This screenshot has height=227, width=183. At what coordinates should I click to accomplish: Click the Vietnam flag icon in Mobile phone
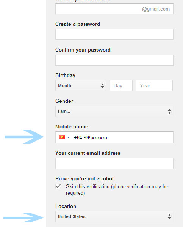[62, 137]
